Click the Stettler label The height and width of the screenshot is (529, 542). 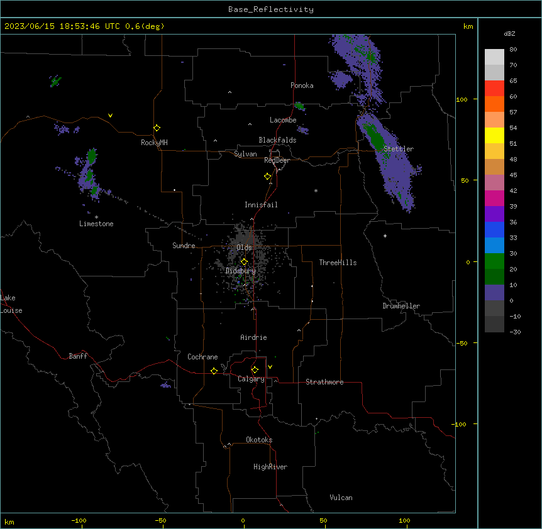(399, 149)
